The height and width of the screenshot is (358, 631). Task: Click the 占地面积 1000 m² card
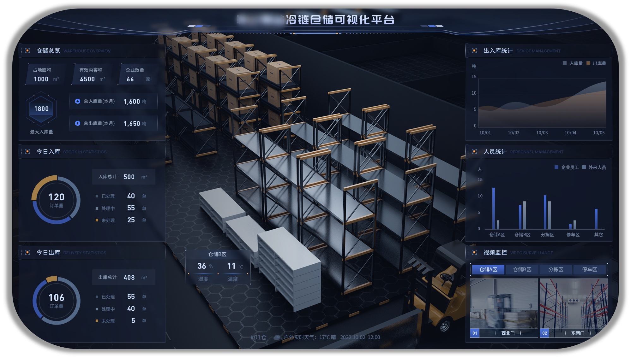tap(46, 75)
